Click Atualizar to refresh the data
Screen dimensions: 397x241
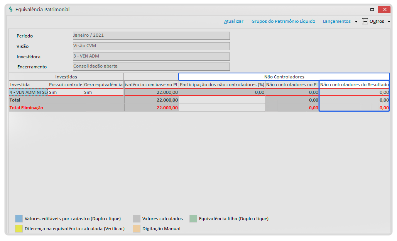tap(233, 22)
